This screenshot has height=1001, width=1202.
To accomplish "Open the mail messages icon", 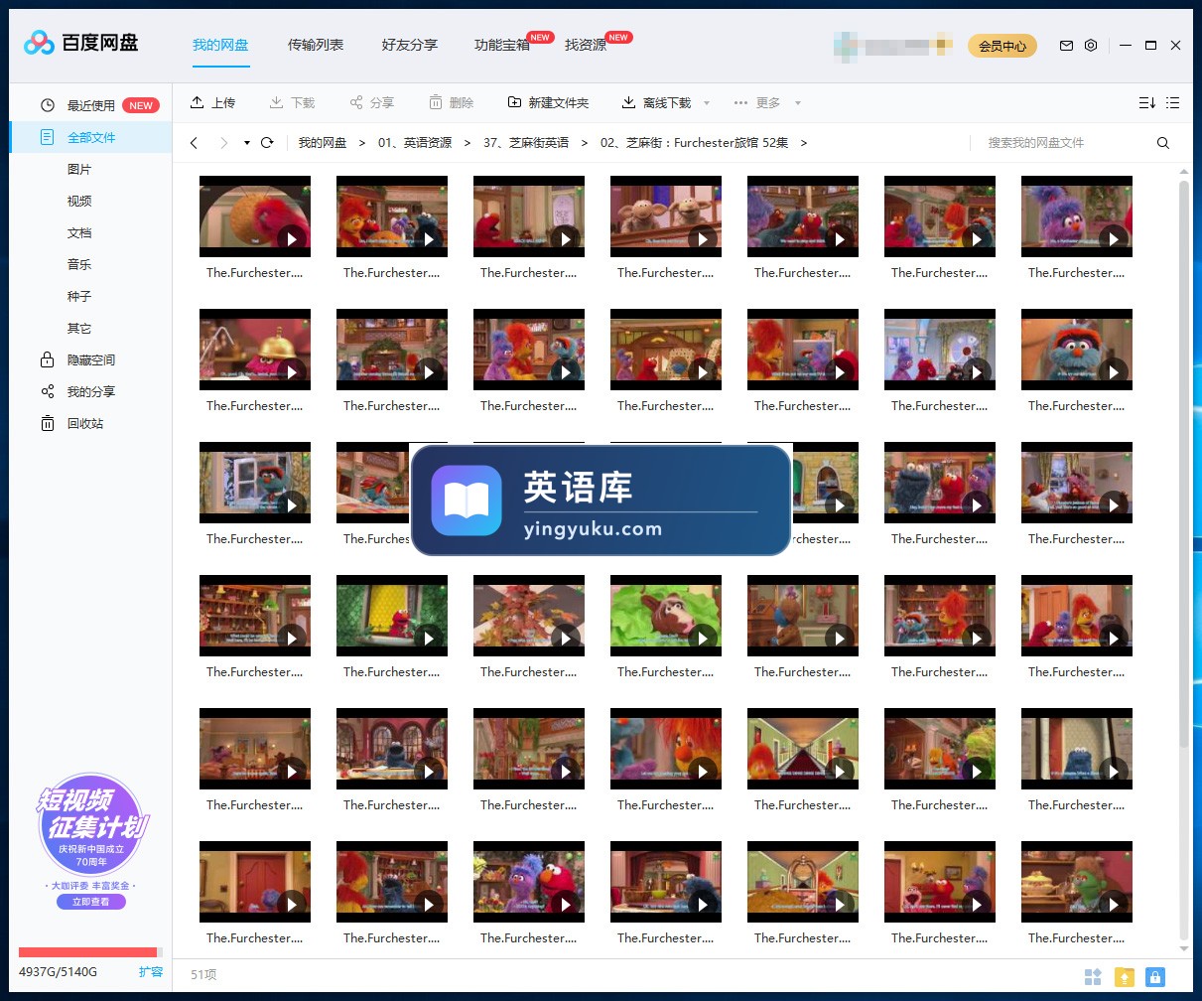I will tap(1066, 46).
